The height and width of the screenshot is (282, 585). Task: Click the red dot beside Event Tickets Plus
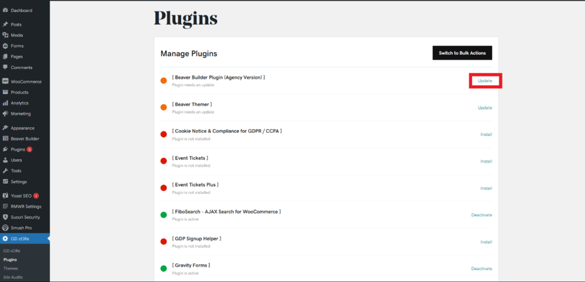pyautogui.click(x=163, y=188)
